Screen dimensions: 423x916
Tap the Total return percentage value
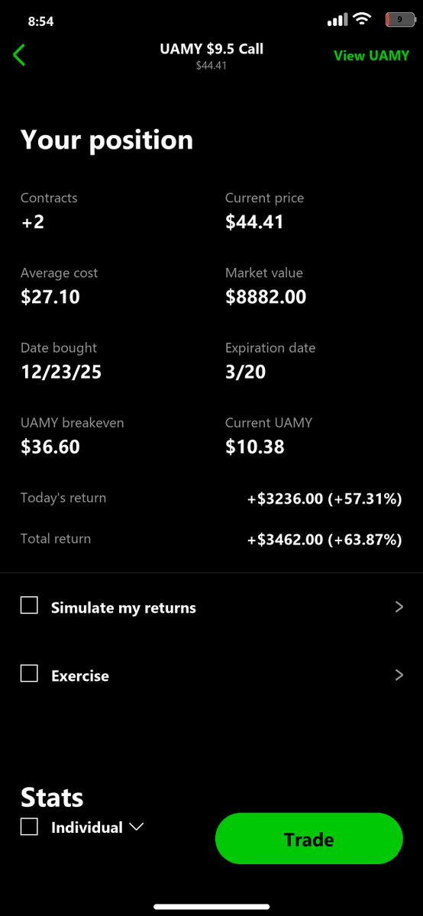tap(364, 540)
